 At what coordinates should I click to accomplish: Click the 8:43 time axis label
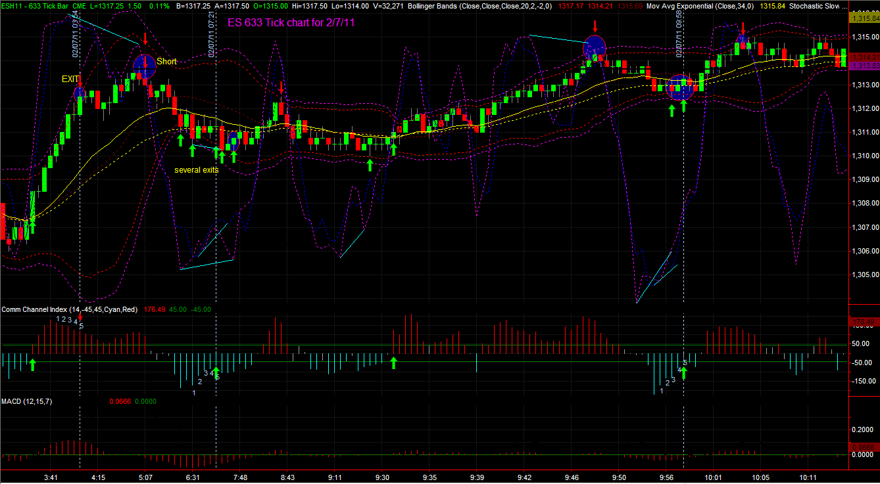pyautogui.click(x=287, y=477)
